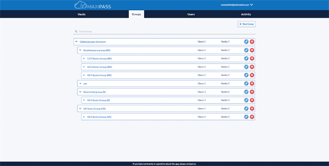
Task: Click Vaults: 0 in ext row
Action: point(225,83)
